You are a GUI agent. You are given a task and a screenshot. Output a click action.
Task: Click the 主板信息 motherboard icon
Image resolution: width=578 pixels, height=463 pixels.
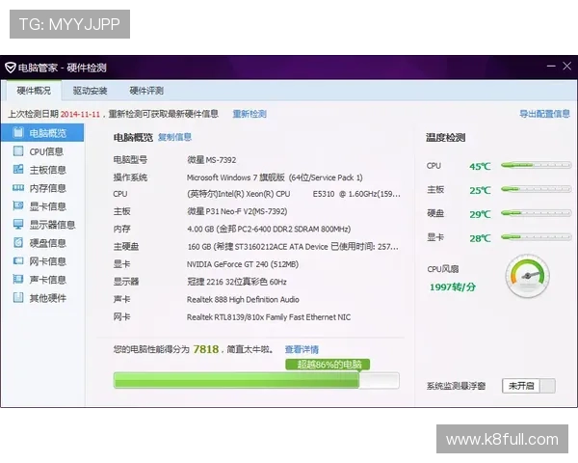[18, 169]
